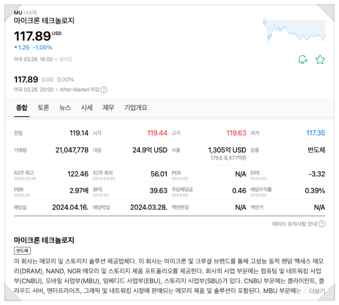
Task: Click the 반도체 sector tag under company name
Action: [22, 251]
